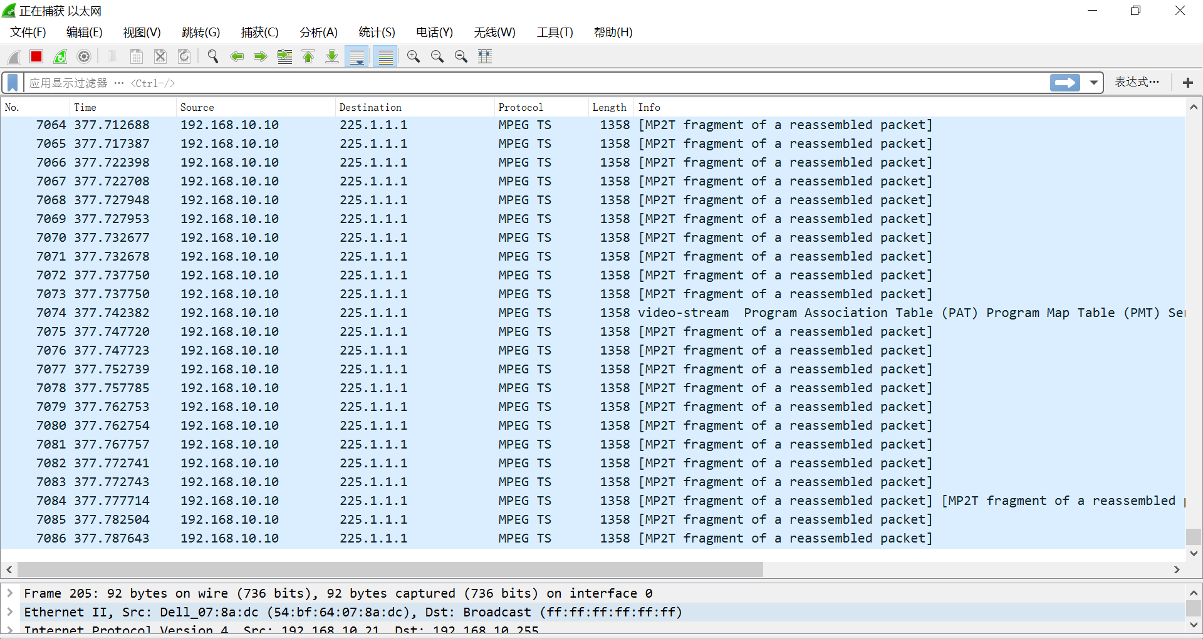Click the packet list horizontal scrollbar thumb
Image resolution: width=1203 pixels, height=639 pixels.
click(390, 569)
